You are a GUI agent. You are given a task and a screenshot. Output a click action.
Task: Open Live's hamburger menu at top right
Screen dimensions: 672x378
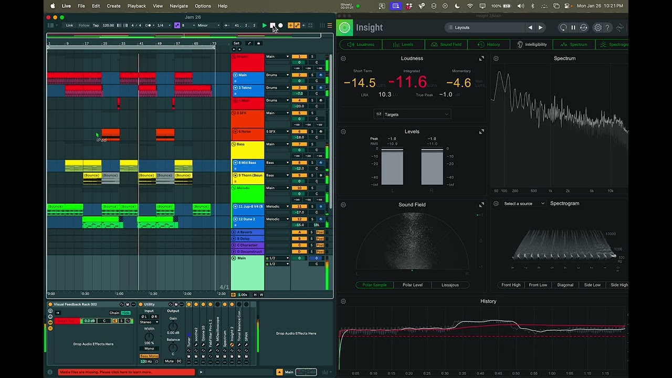[330, 25]
